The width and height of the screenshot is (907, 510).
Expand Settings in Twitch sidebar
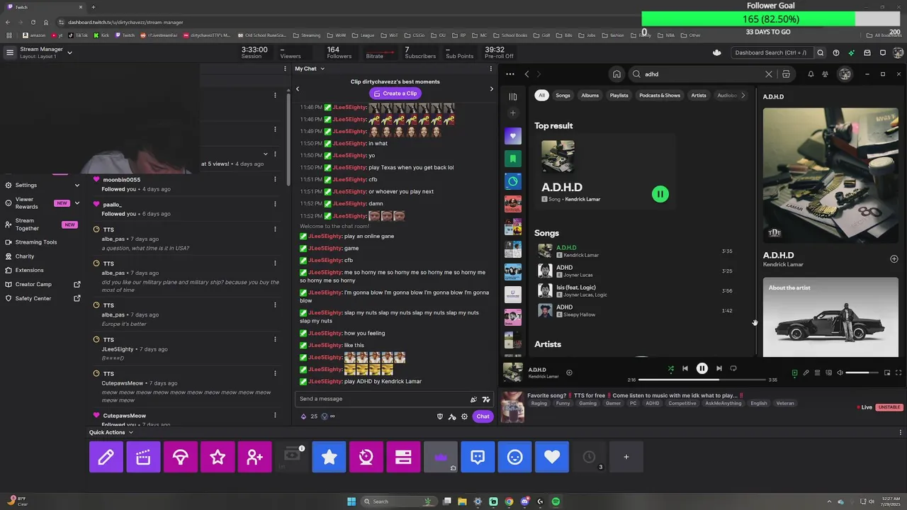[x=43, y=185]
